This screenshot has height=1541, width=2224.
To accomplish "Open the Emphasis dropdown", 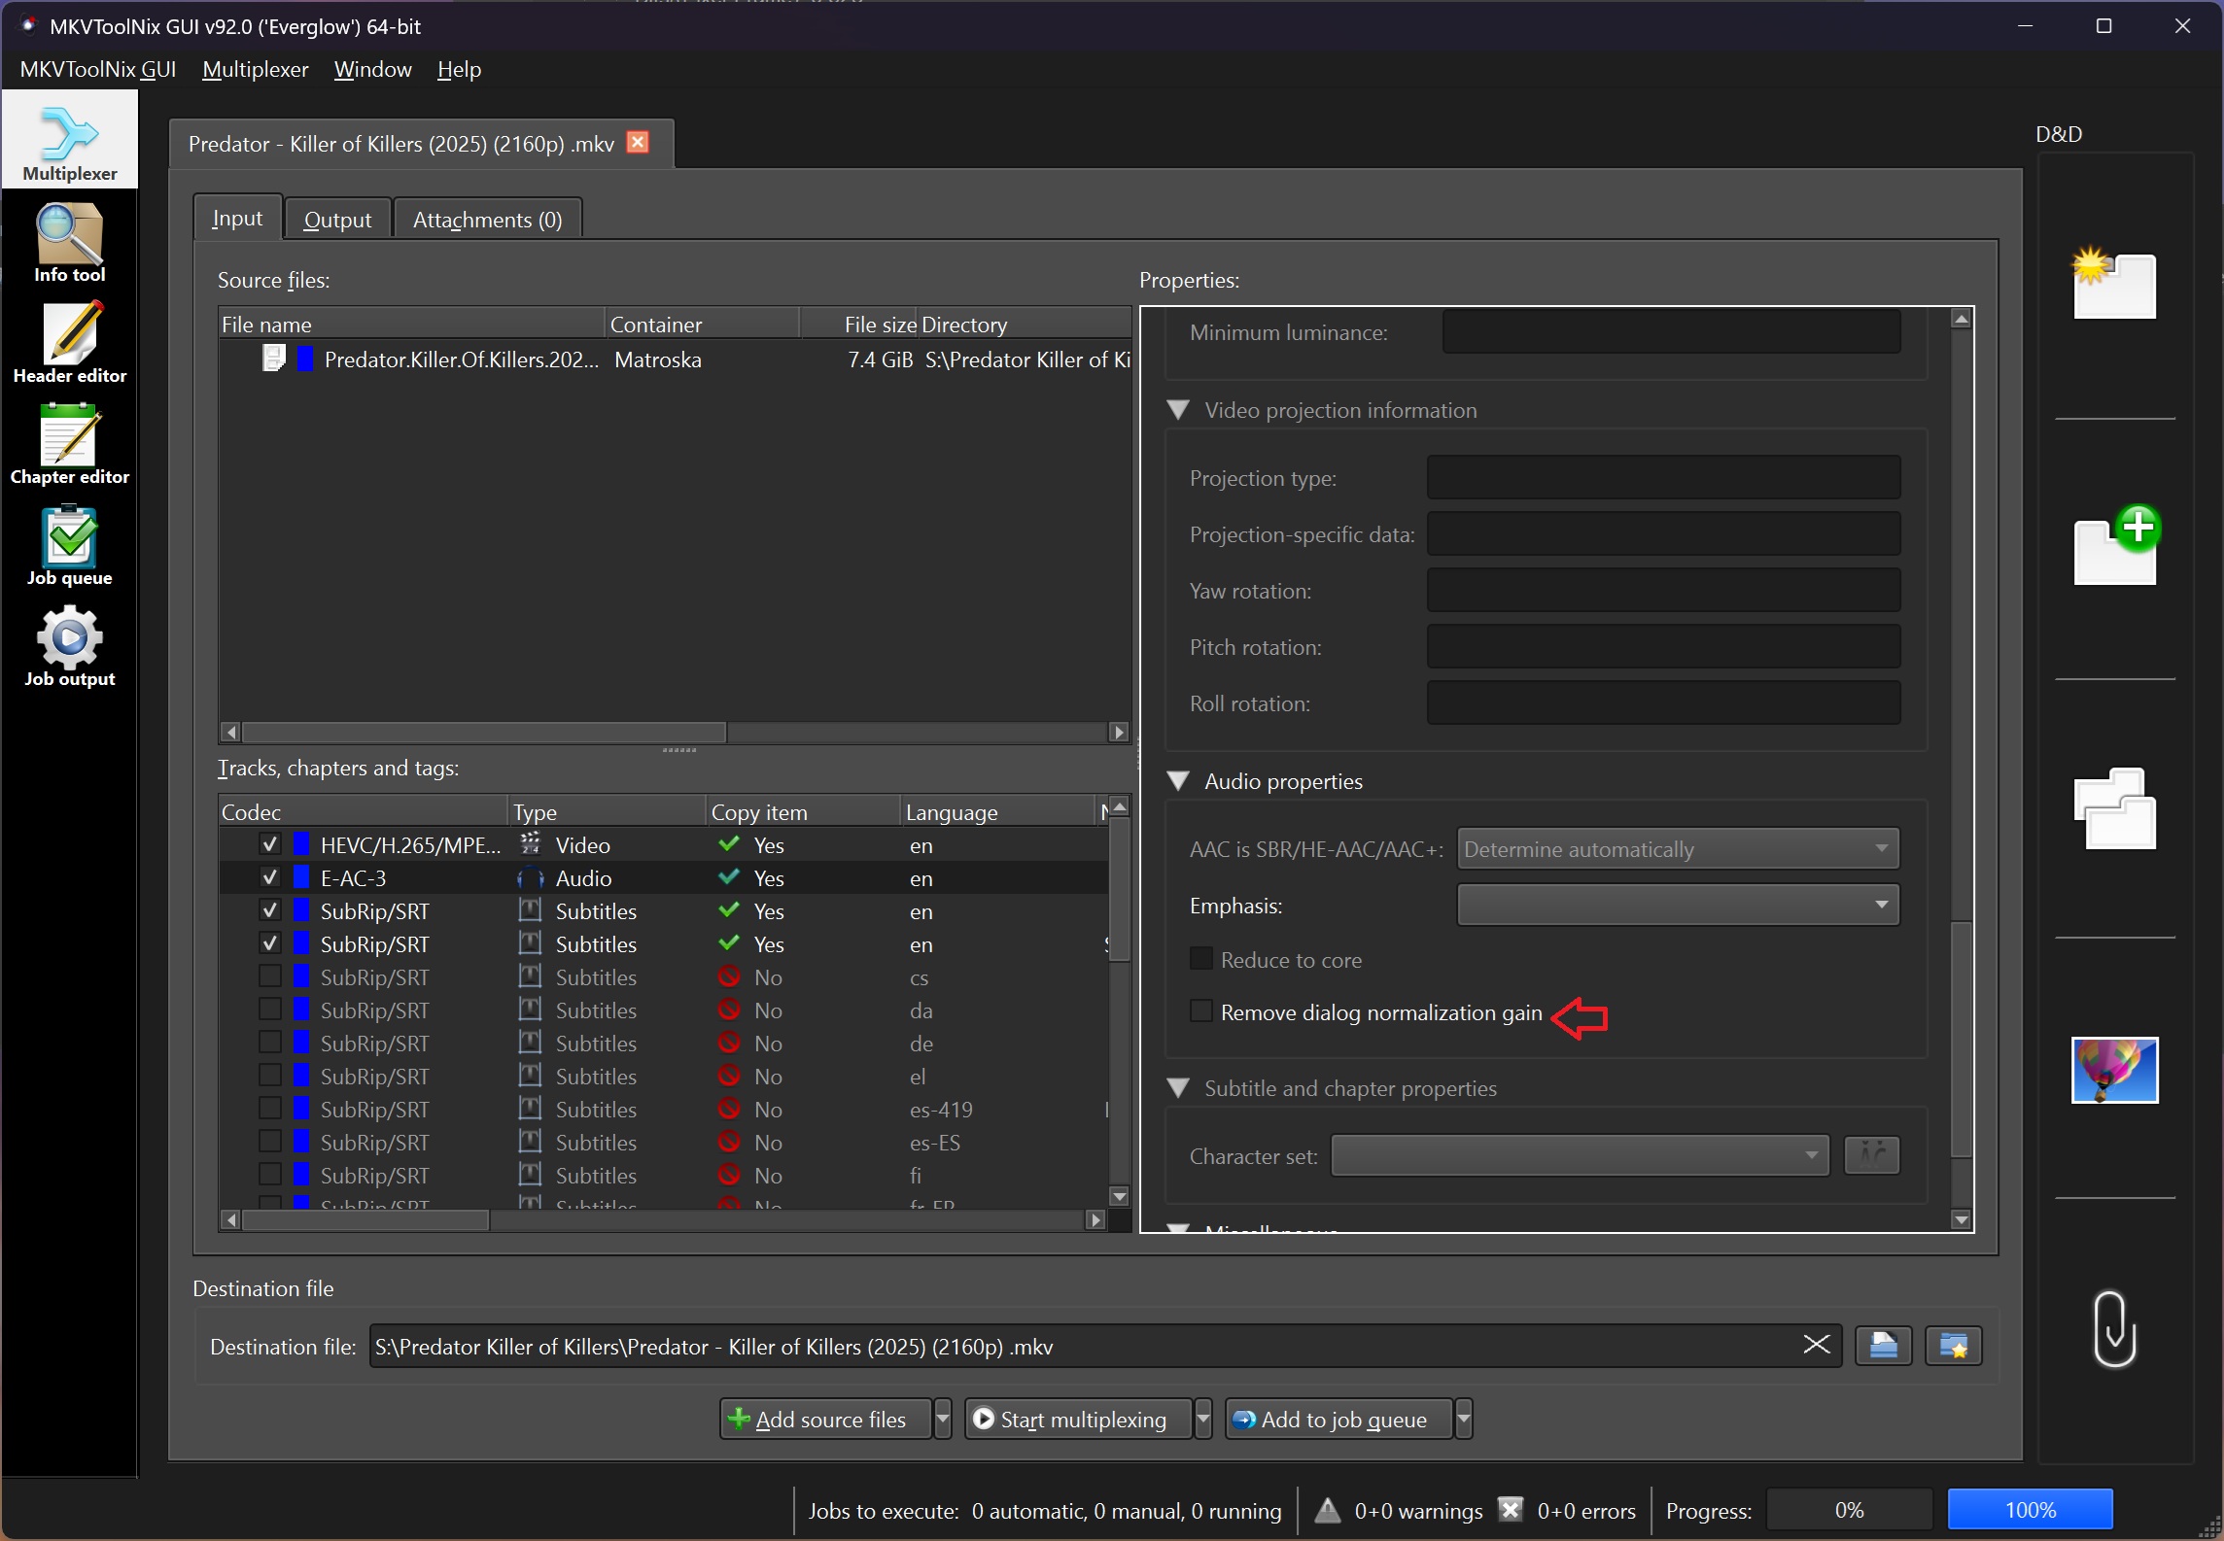I will 1678,905.
